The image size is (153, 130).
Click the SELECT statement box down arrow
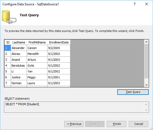tap(146, 110)
